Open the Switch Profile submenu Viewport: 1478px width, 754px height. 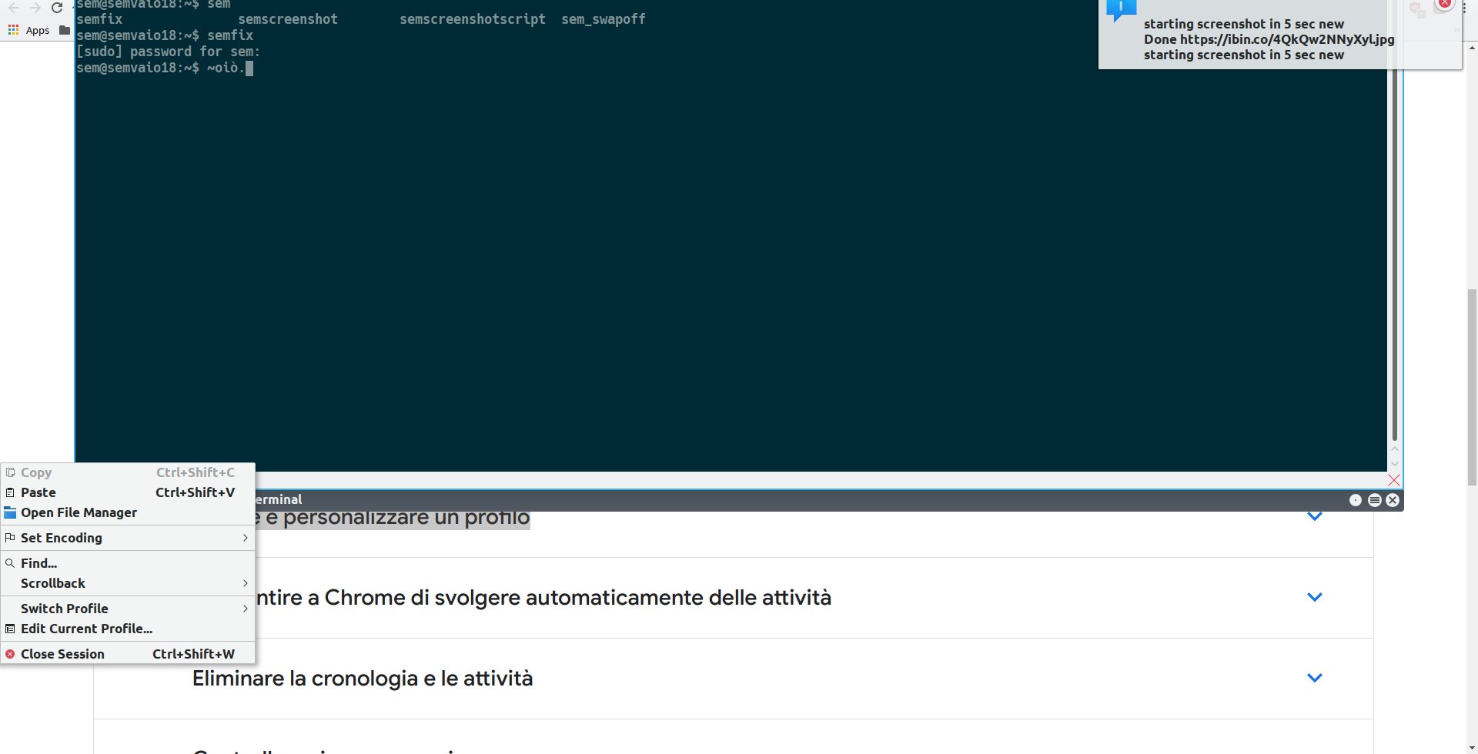click(128, 609)
